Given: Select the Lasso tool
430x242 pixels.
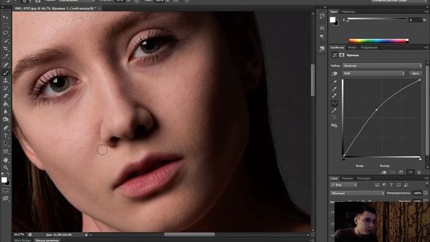Looking at the screenshot, I should pos(5,33).
